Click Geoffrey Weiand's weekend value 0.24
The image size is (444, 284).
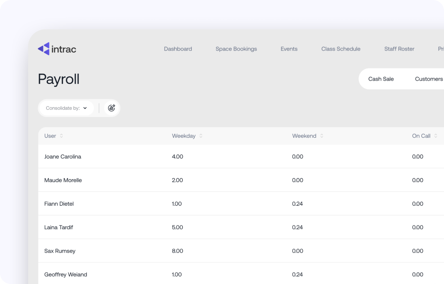click(297, 274)
